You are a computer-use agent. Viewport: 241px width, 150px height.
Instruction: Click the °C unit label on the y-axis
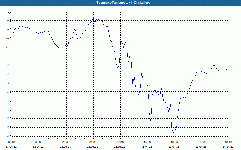[x=10, y=13]
